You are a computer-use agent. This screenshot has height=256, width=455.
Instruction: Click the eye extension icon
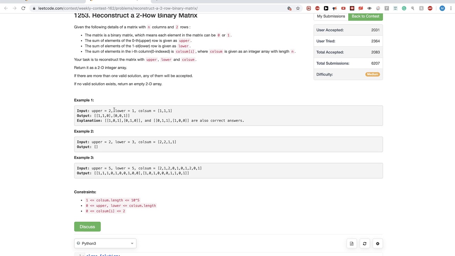point(369,8)
